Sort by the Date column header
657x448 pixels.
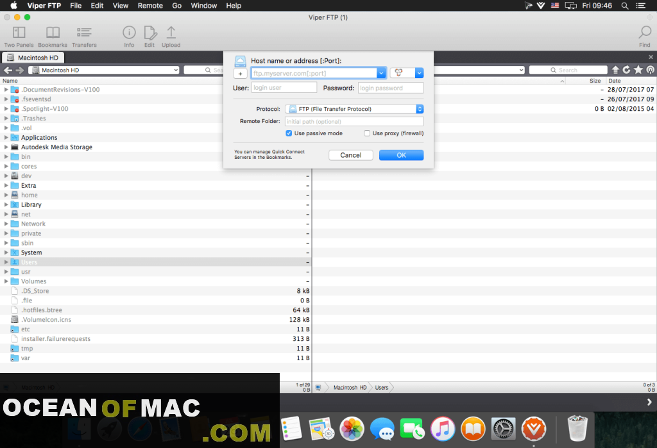click(x=615, y=81)
